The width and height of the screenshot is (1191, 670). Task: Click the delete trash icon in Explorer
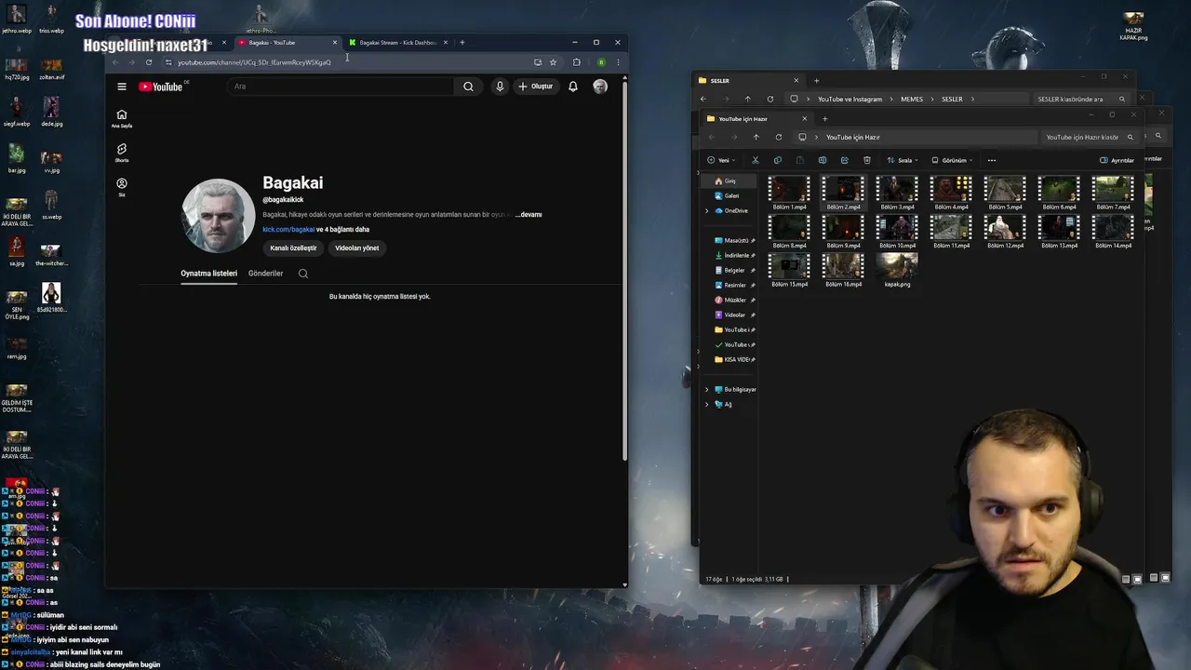point(867,160)
